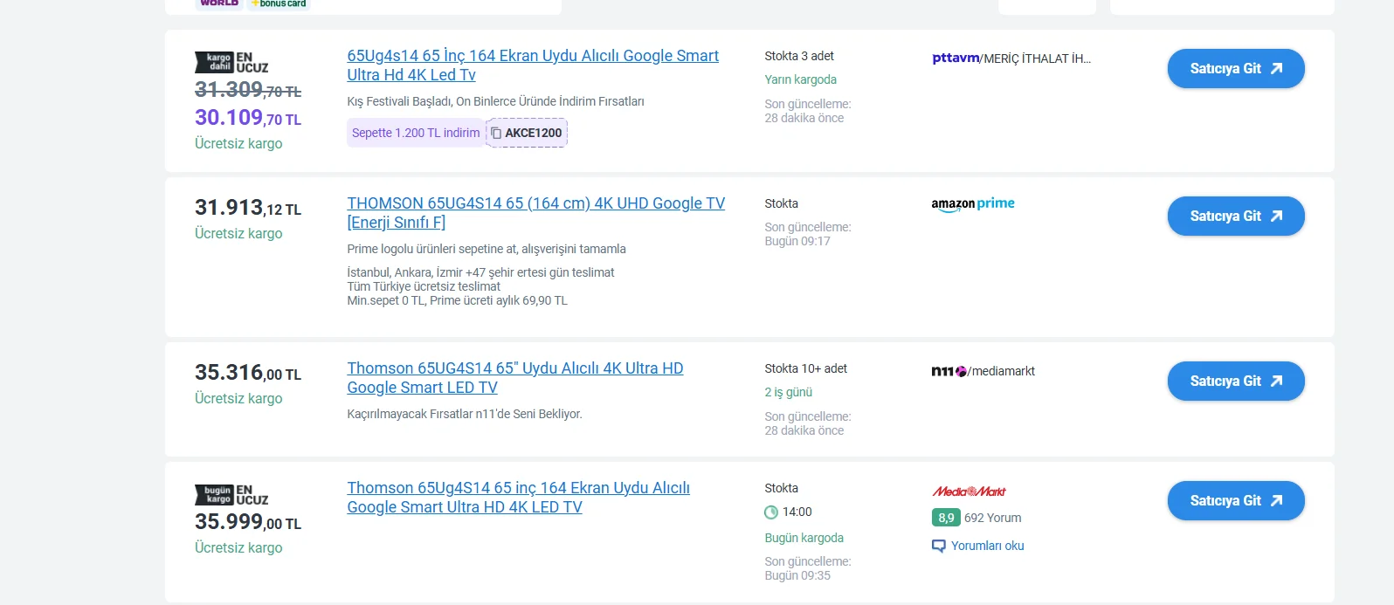
Task: Click the Sepette 1.200 TL indirim tag
Action: [416, 133]
